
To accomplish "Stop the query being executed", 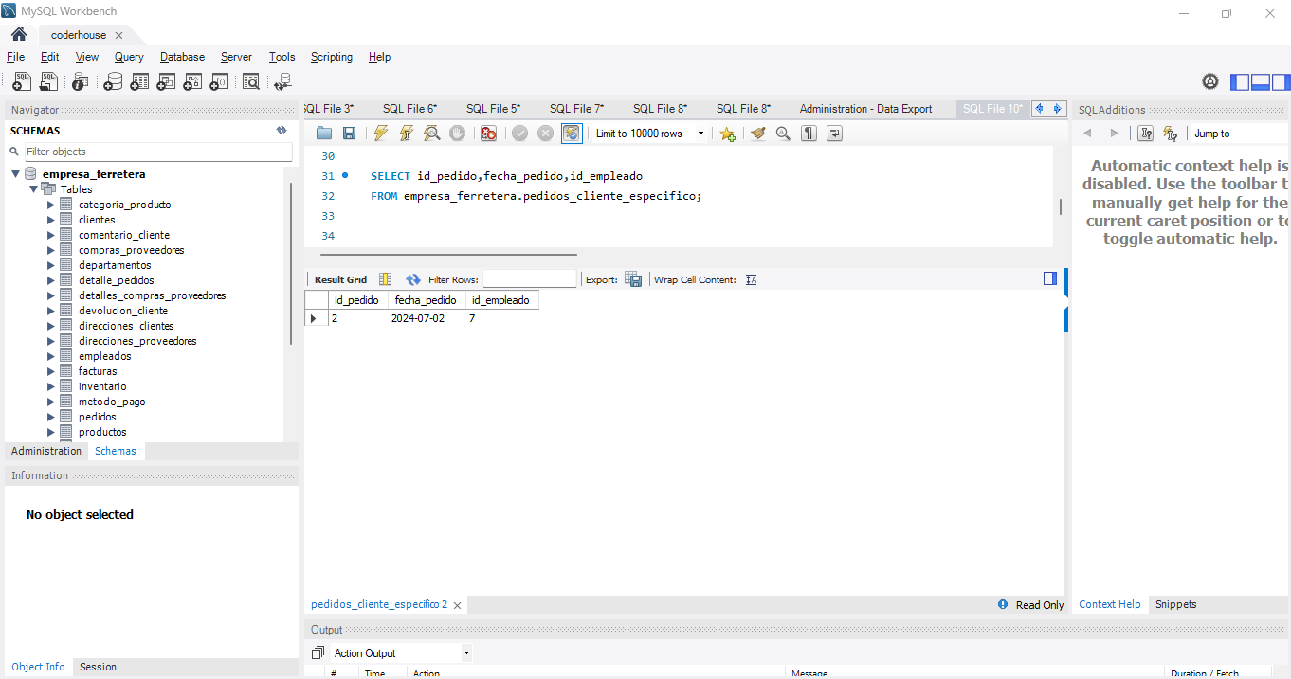I will tap(457, 134).
